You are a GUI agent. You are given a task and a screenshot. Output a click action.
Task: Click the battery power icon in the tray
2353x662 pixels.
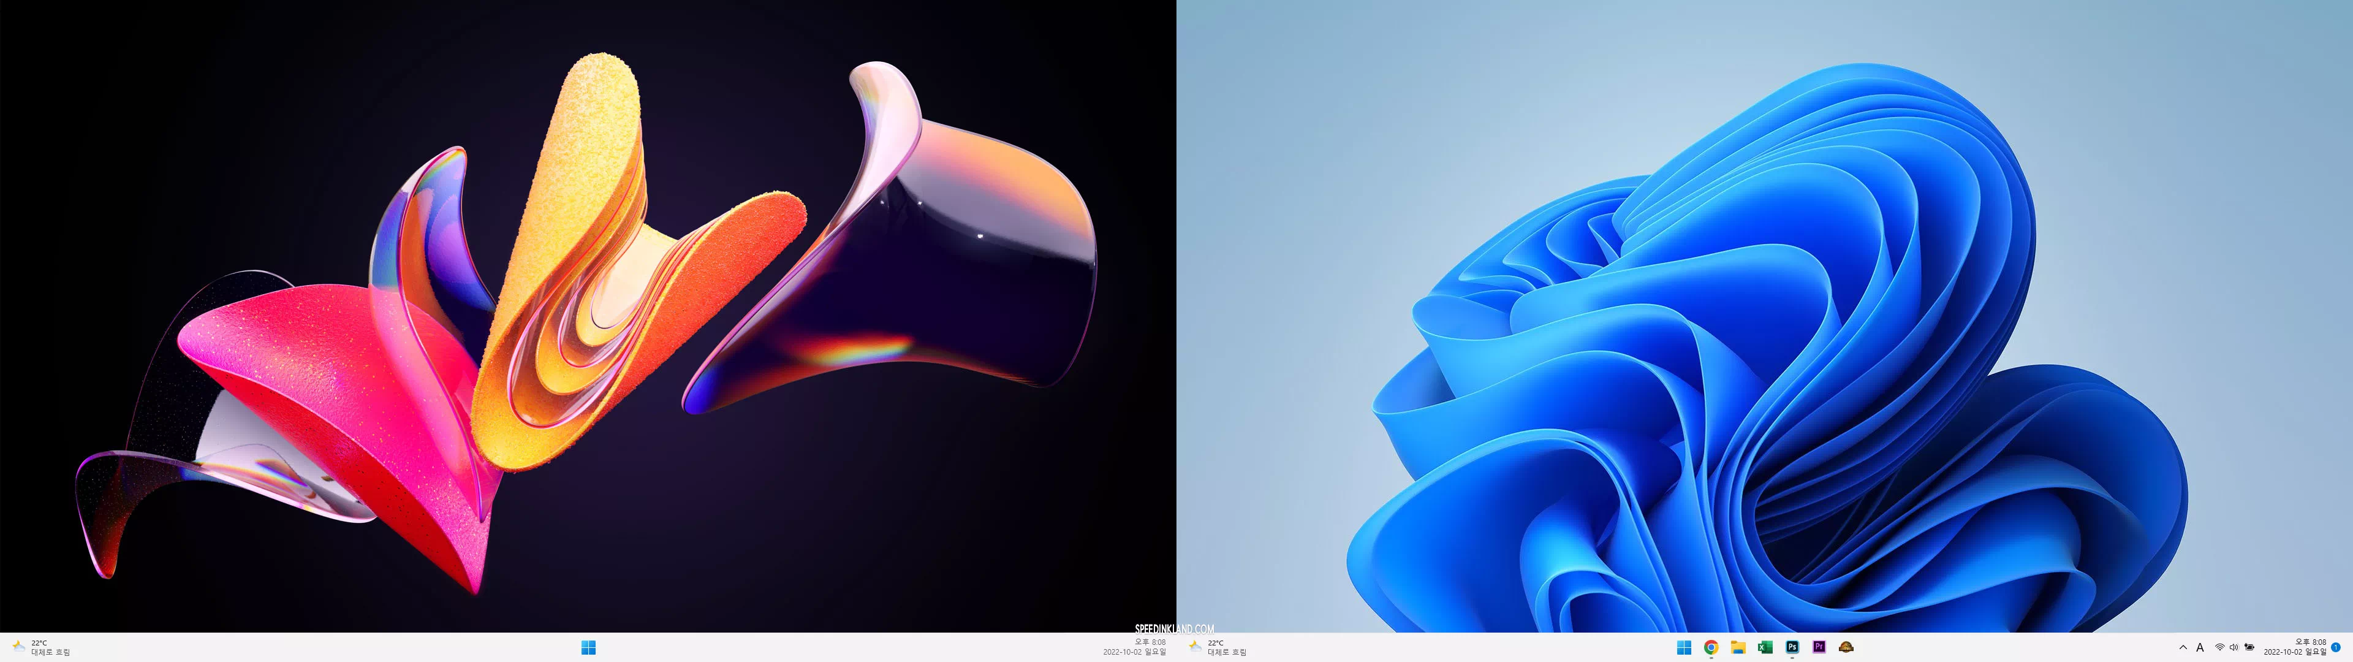click(2249, 647)
